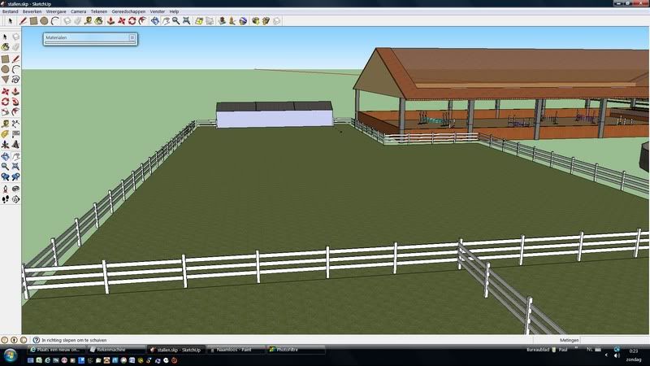Click the Push/Pull tool icon
650x366 pixels.
(x=109, y=20)
